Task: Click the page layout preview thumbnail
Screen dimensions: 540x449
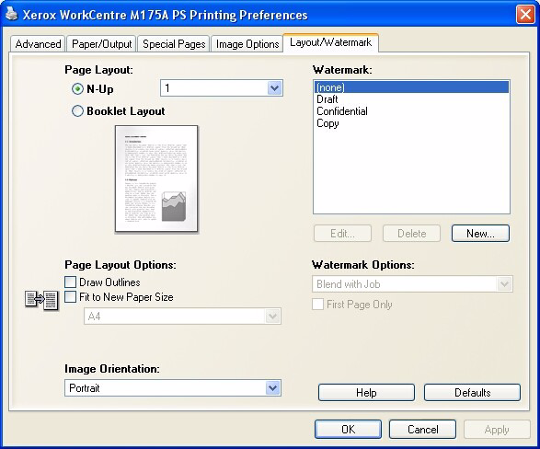Action: [156, 178]
